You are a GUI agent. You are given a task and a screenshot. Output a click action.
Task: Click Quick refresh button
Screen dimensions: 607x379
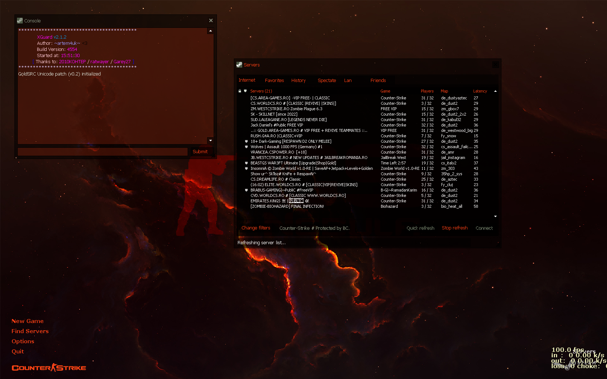pos(420,228)
